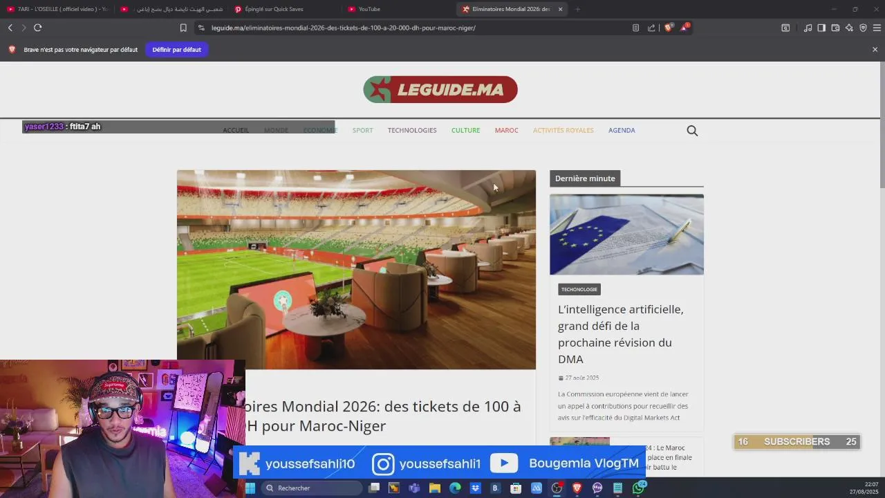
Task: Open Microsoft Teams from the taskbar
Action: point(414,488)
